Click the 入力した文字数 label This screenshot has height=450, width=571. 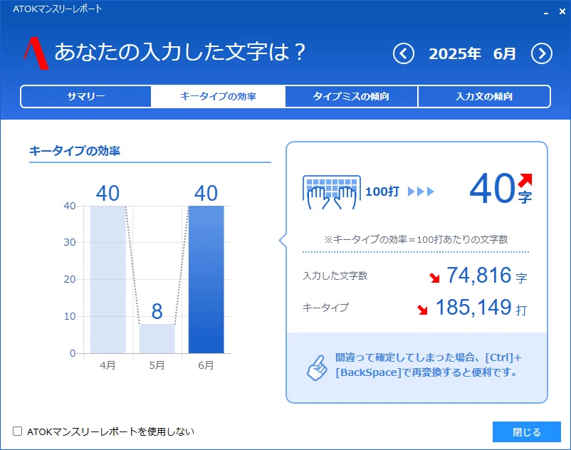click(x=335, y=276)
